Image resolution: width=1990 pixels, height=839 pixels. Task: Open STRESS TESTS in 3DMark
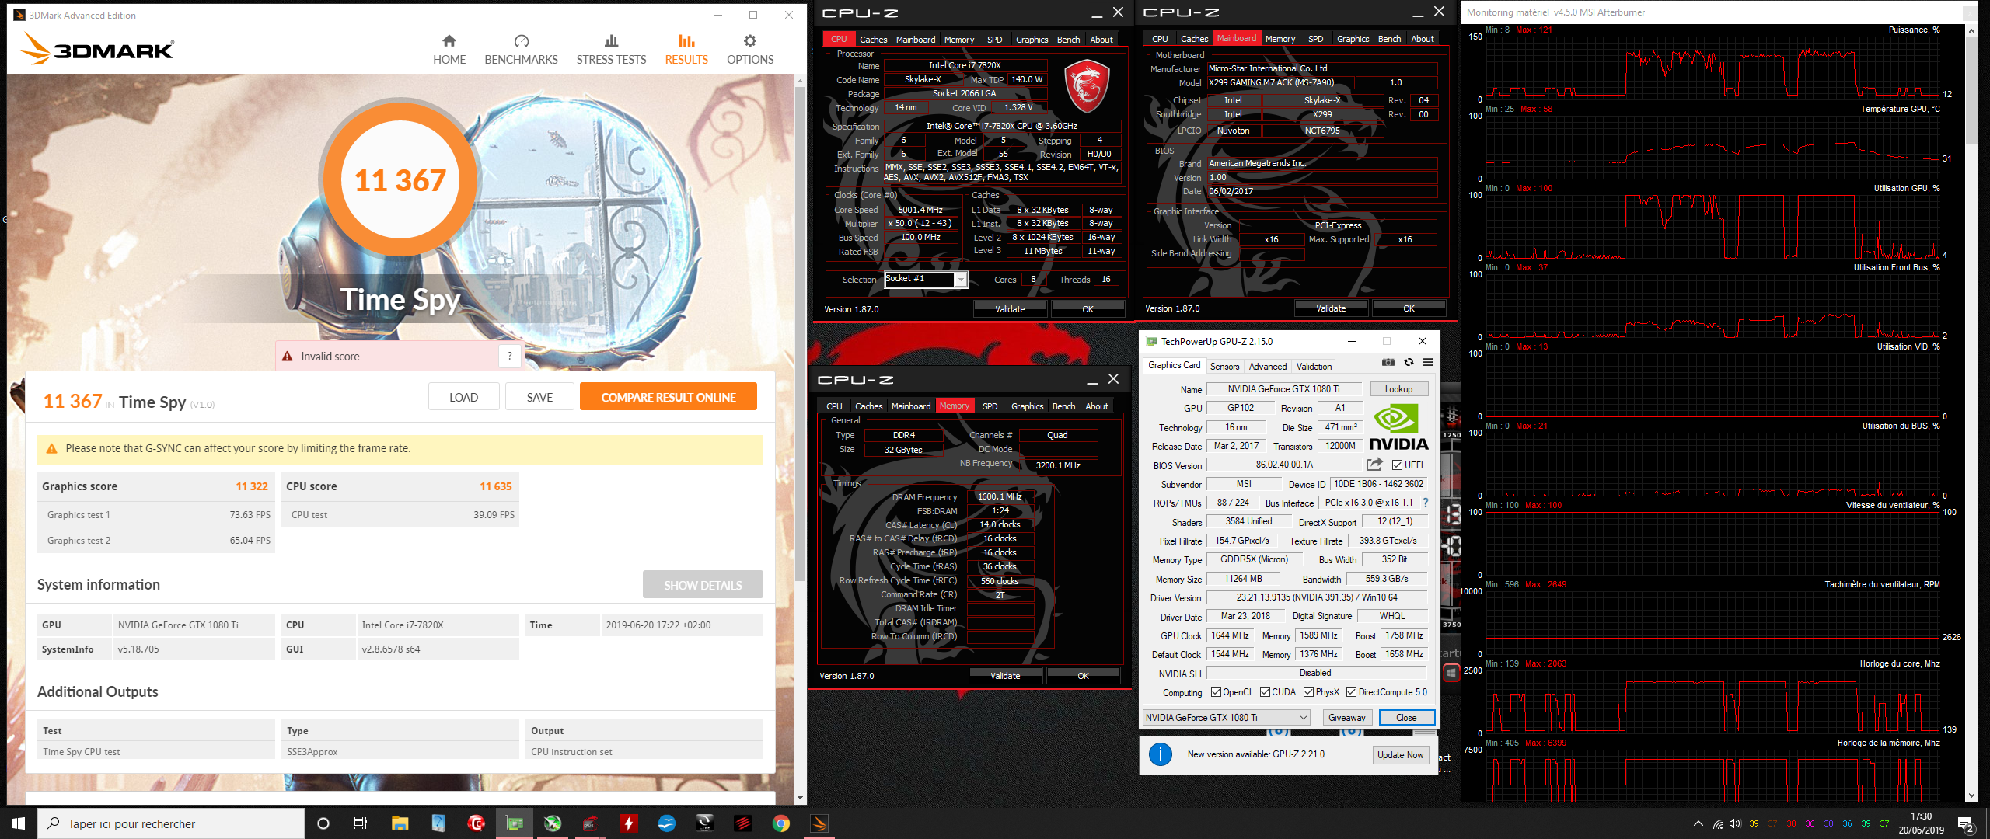(x=611, y=50)
